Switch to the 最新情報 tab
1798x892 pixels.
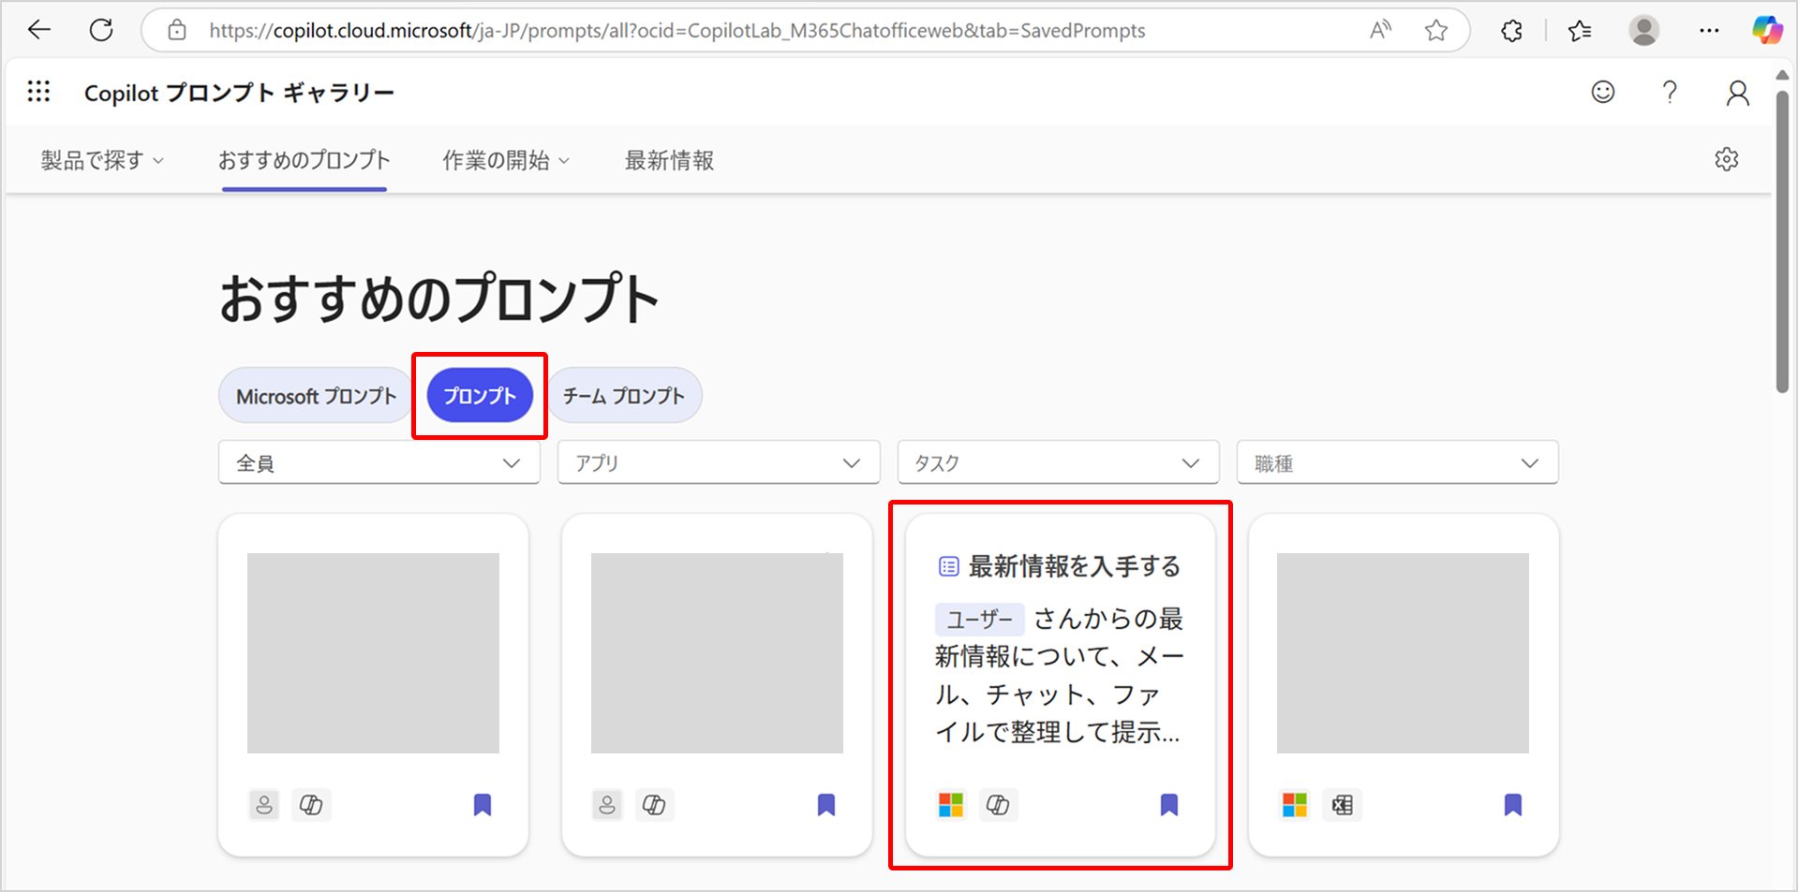(x=669, y=160)
